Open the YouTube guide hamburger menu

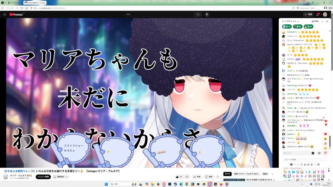4,14
